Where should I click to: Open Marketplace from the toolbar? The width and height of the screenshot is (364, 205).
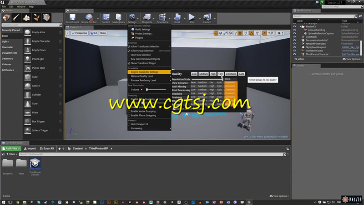click(119, 18)
